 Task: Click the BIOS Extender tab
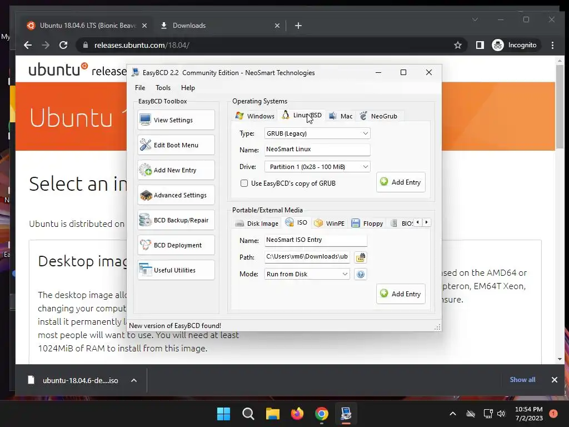(401, 224)
